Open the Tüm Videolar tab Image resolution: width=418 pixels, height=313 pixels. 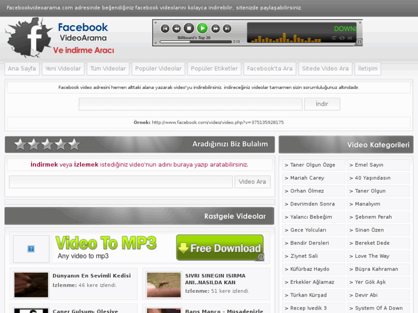pyautogui.click(x=108, y=69)
